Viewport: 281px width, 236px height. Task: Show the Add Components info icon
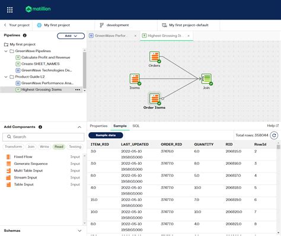click(x=40, y=127)
